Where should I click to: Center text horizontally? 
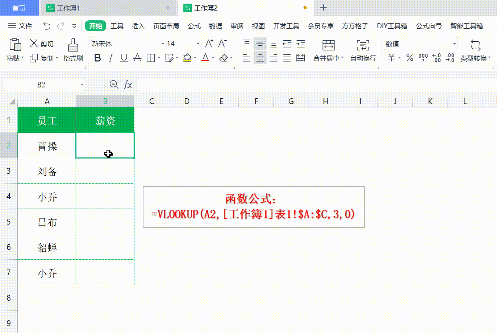click(x=260, y=58)
